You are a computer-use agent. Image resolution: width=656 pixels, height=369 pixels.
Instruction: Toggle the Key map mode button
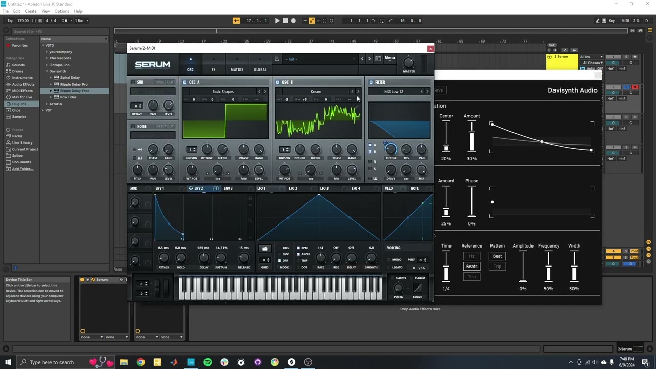point(612,20)
